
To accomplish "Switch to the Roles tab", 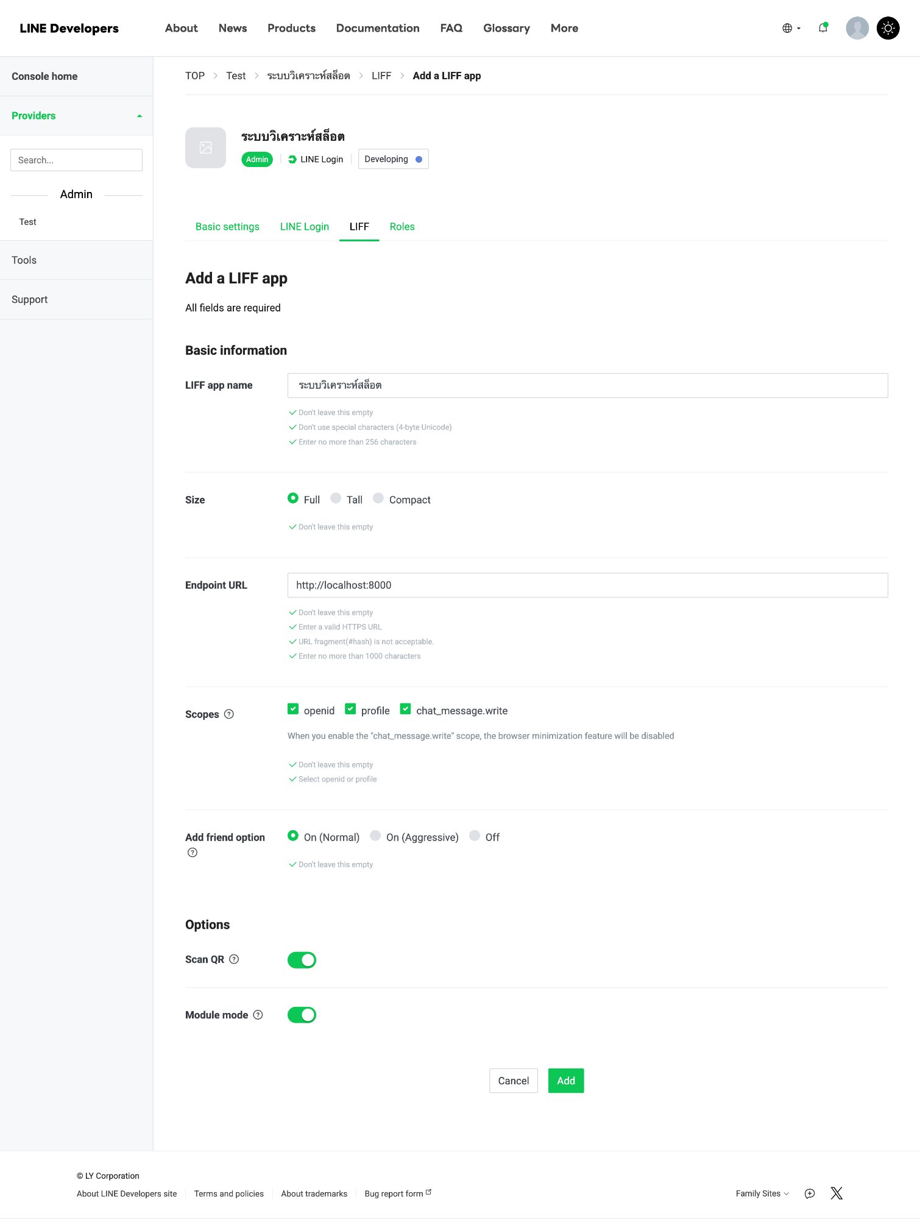I will click(402, 227).
